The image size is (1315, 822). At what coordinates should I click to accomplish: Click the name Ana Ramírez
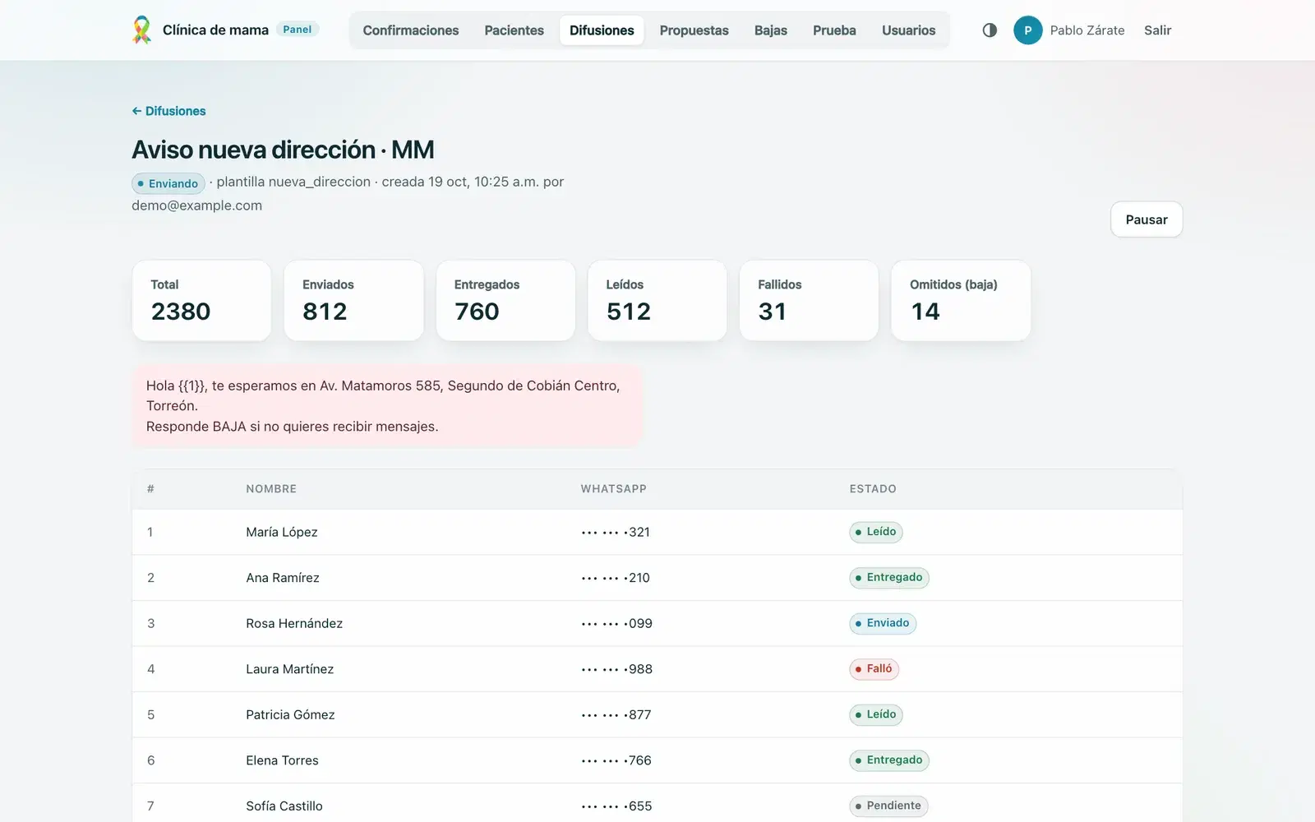283,578
